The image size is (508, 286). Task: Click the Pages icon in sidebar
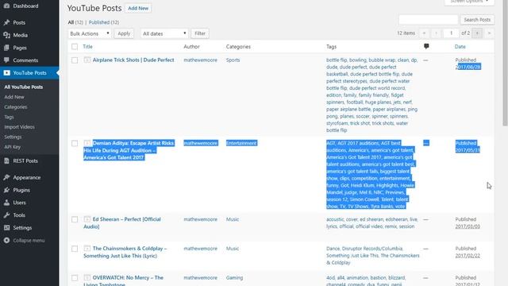[x=6, y=48]
